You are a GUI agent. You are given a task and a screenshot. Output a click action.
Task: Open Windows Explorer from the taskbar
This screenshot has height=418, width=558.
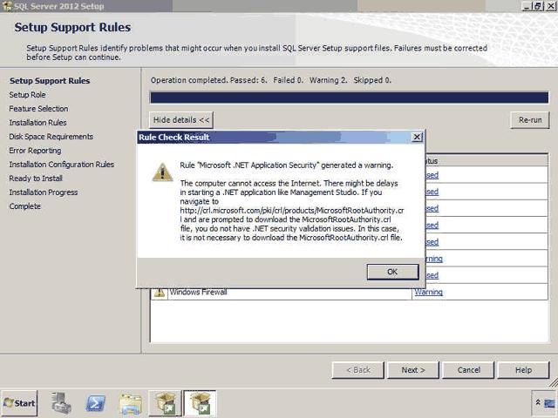pyautogui.click(x=131, y=404)
